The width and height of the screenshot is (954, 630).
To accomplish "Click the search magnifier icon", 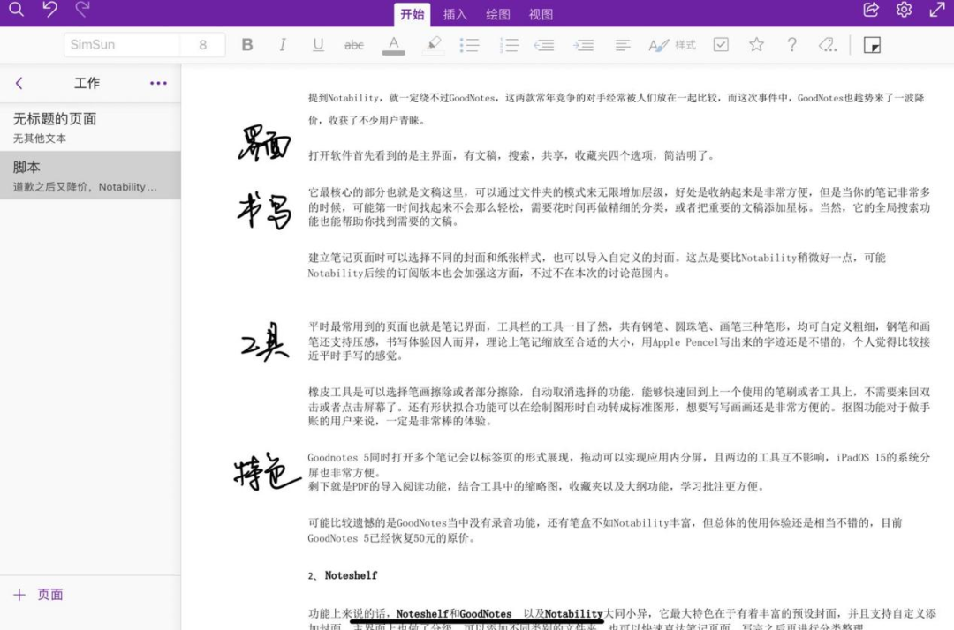I will [x=17, y=11].
